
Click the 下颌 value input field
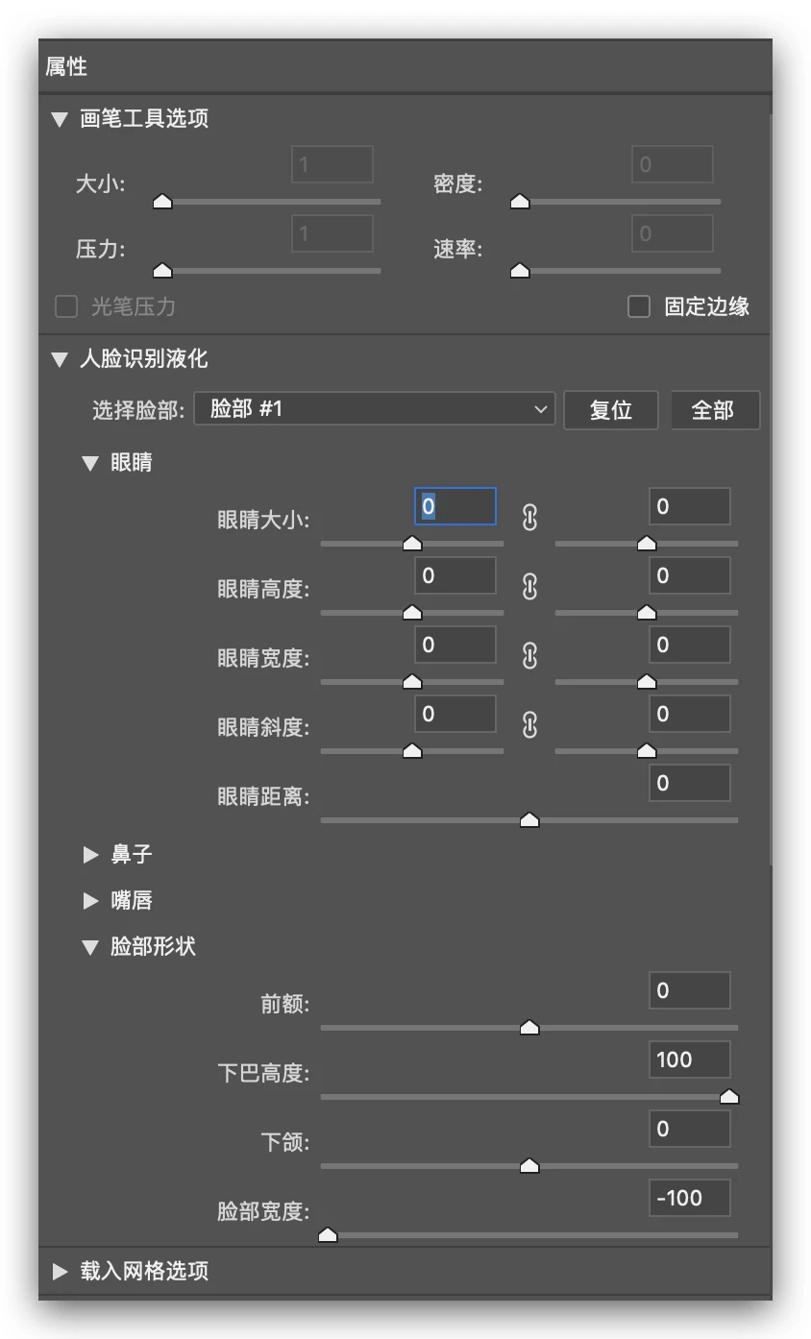pyautogui.click(x=689, y=1130)
